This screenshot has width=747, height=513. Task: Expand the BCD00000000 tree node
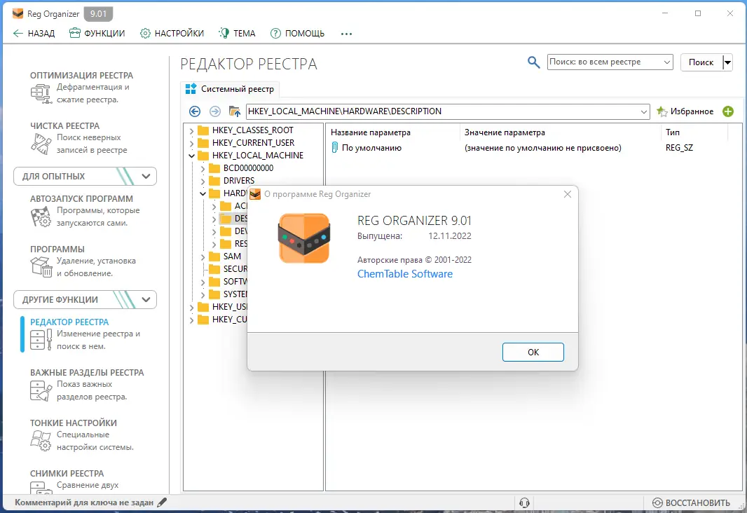click(203, 168)
